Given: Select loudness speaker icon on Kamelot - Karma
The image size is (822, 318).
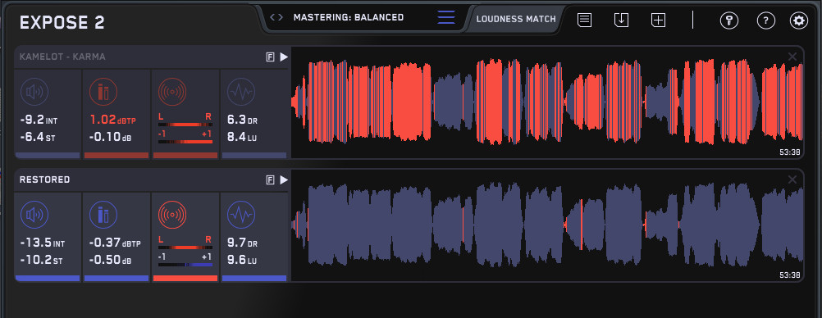Looking at the screenshot, I should point(34,93).
